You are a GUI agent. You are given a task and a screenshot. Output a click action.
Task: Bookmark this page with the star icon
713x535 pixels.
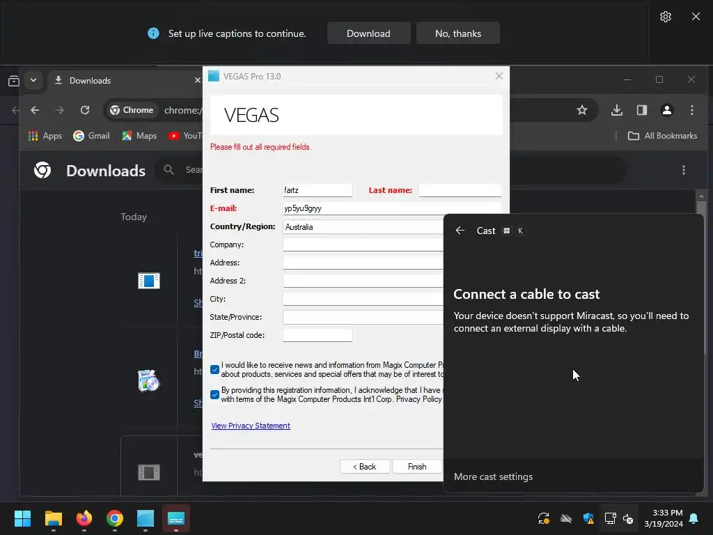point(581,110)
